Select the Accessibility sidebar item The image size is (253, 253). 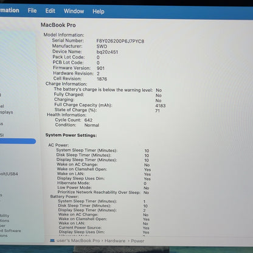tap(5, 215)
